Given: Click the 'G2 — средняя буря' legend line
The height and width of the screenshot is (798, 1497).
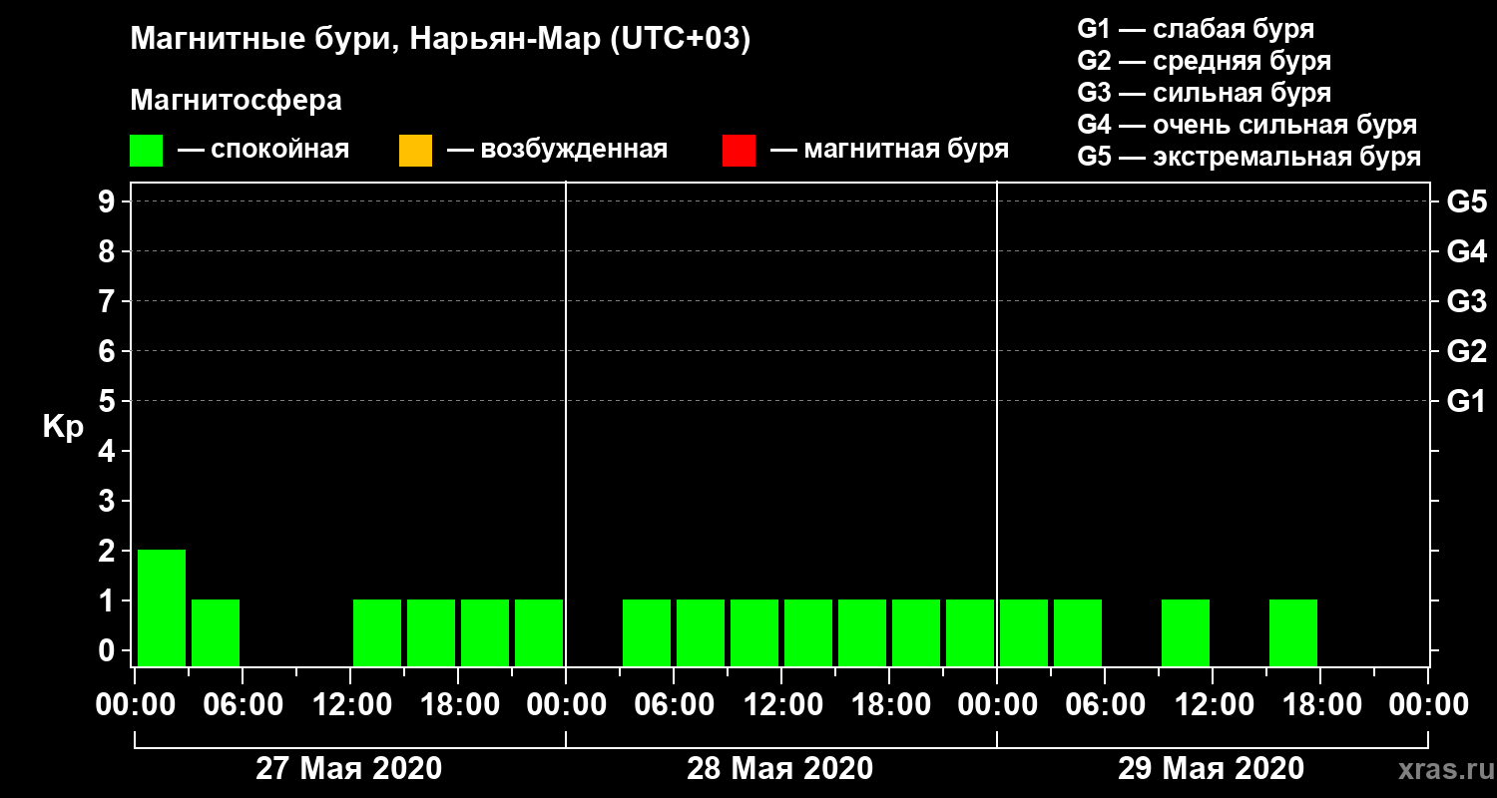Looking at the screenshot, I should point(1204,61).
